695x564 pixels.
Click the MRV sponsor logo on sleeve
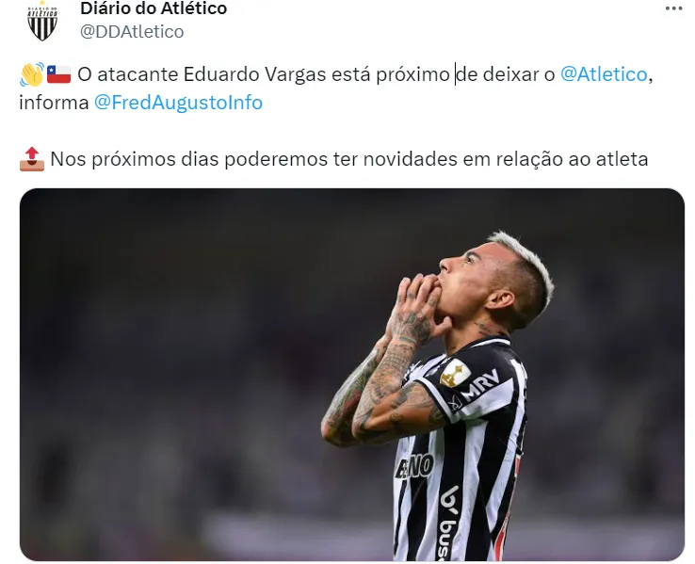click(x=481, y=383)
